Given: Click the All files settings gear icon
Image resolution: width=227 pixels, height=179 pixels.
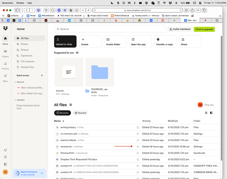Looking at the screenshot, I should coord(71,105).
